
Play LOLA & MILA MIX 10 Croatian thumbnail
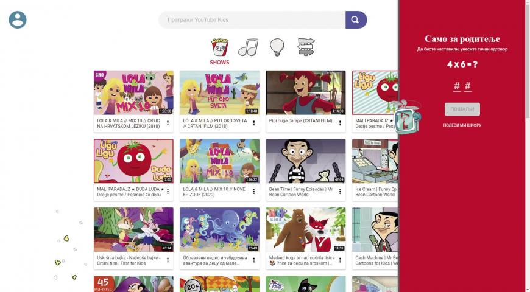(x=133, y=92)
